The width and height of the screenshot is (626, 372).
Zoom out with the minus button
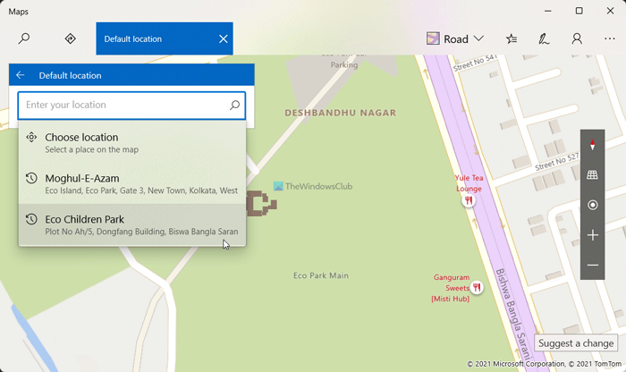click(592, 265)
